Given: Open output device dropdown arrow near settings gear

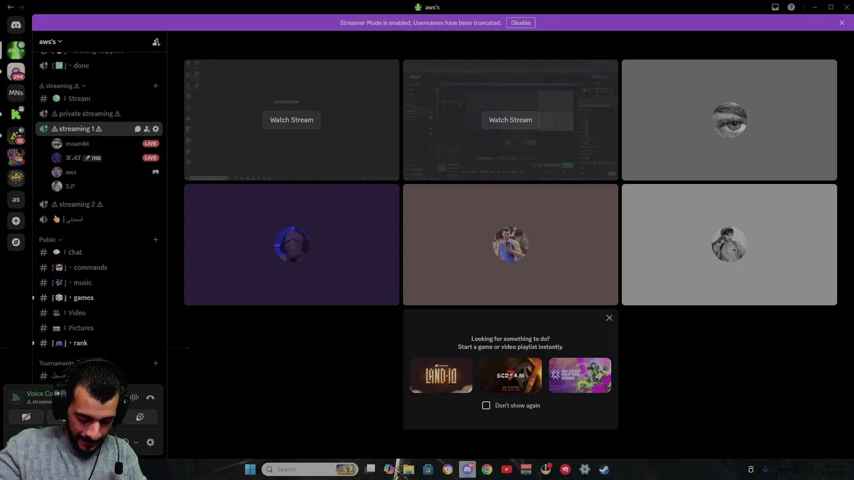Looking at the screenshot, I should [x=136, y=442].
